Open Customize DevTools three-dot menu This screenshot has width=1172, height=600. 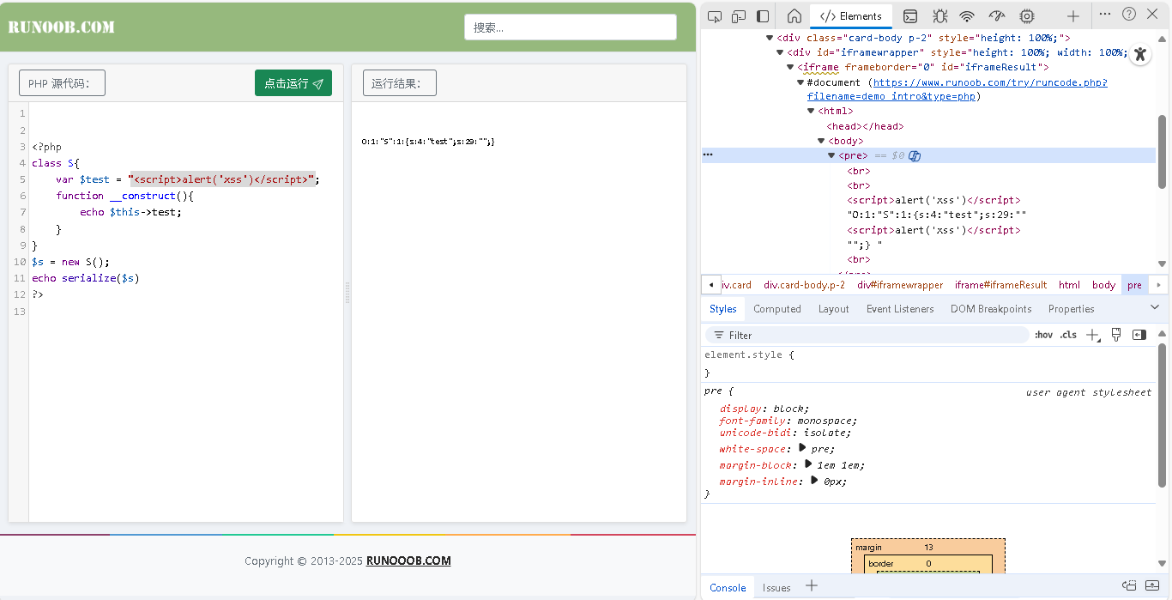(x=1105, y=14)
